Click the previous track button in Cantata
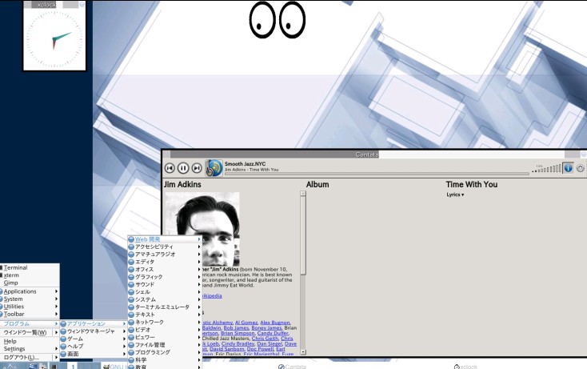This screenshot has height=369, width=587. (x=170, y=168)
